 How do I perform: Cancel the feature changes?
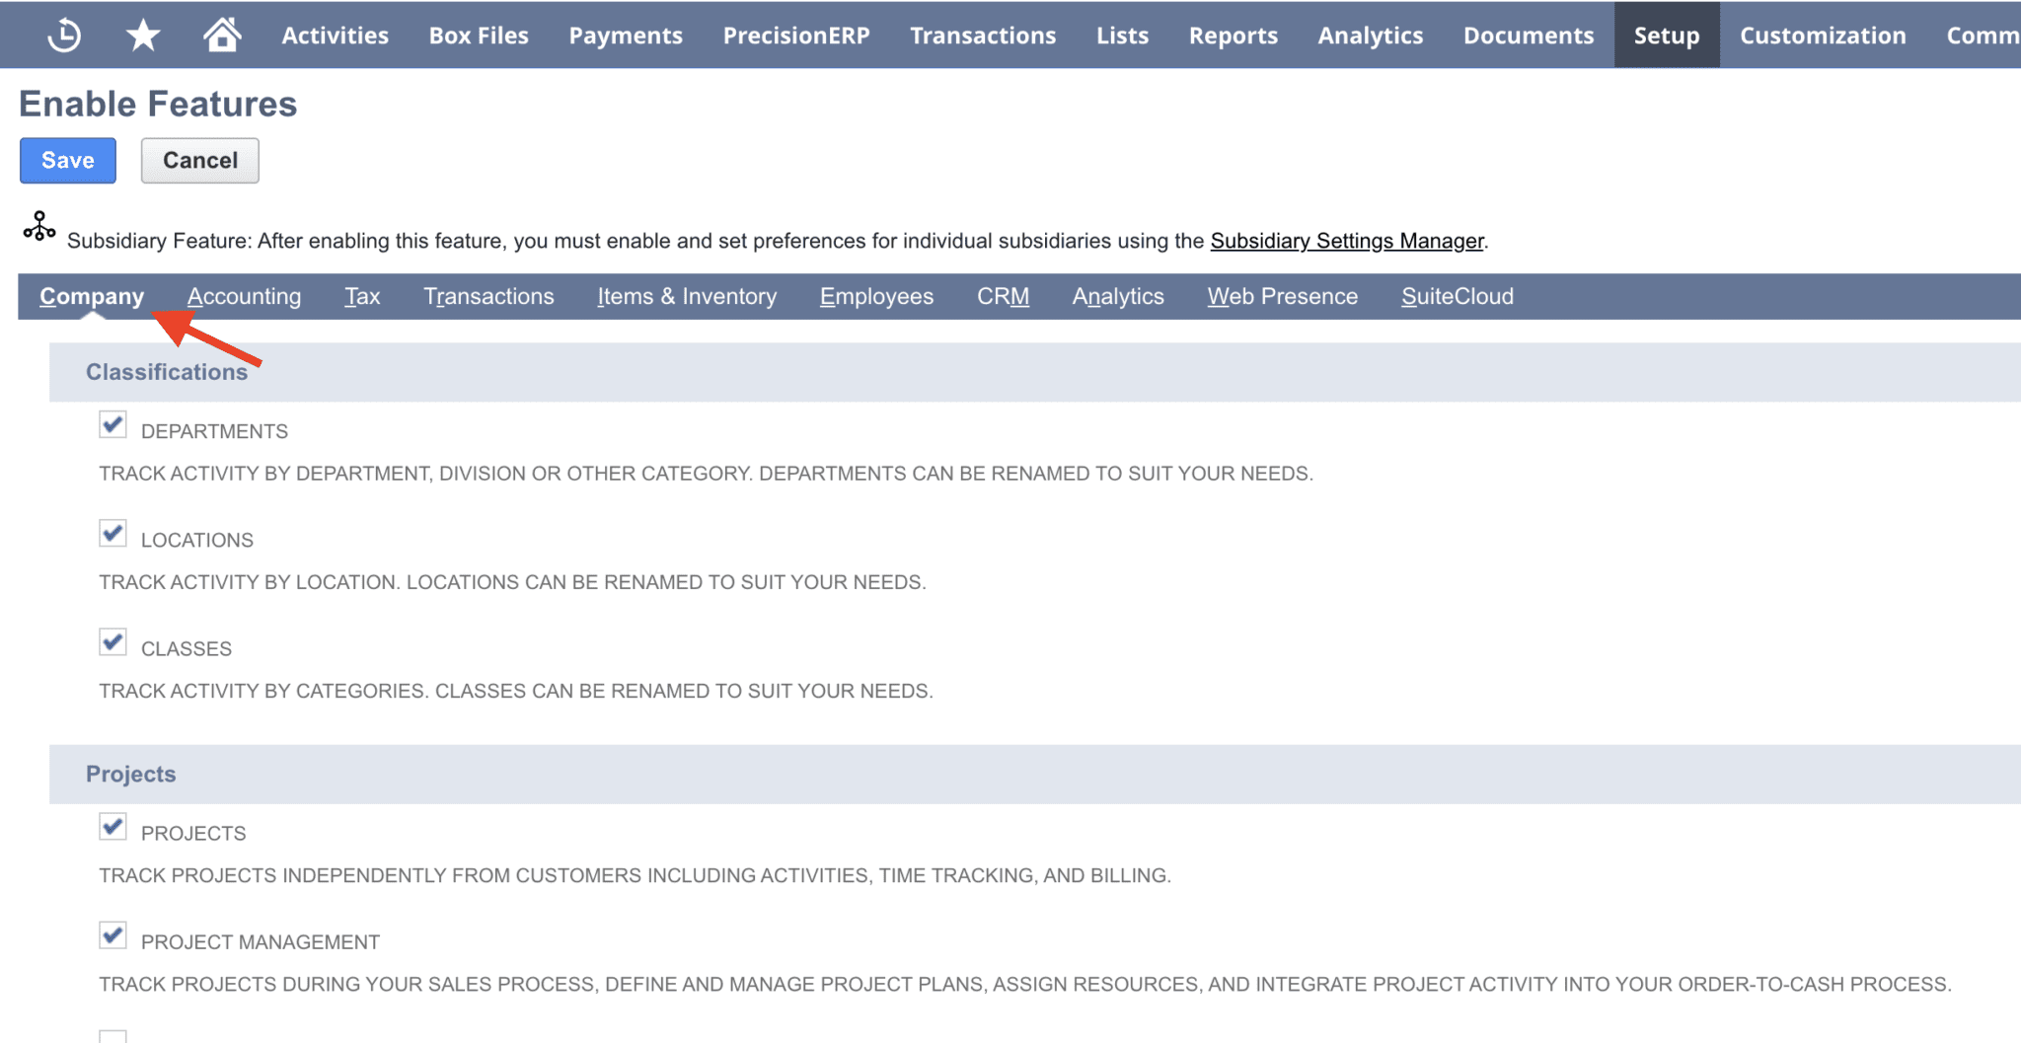199,160
